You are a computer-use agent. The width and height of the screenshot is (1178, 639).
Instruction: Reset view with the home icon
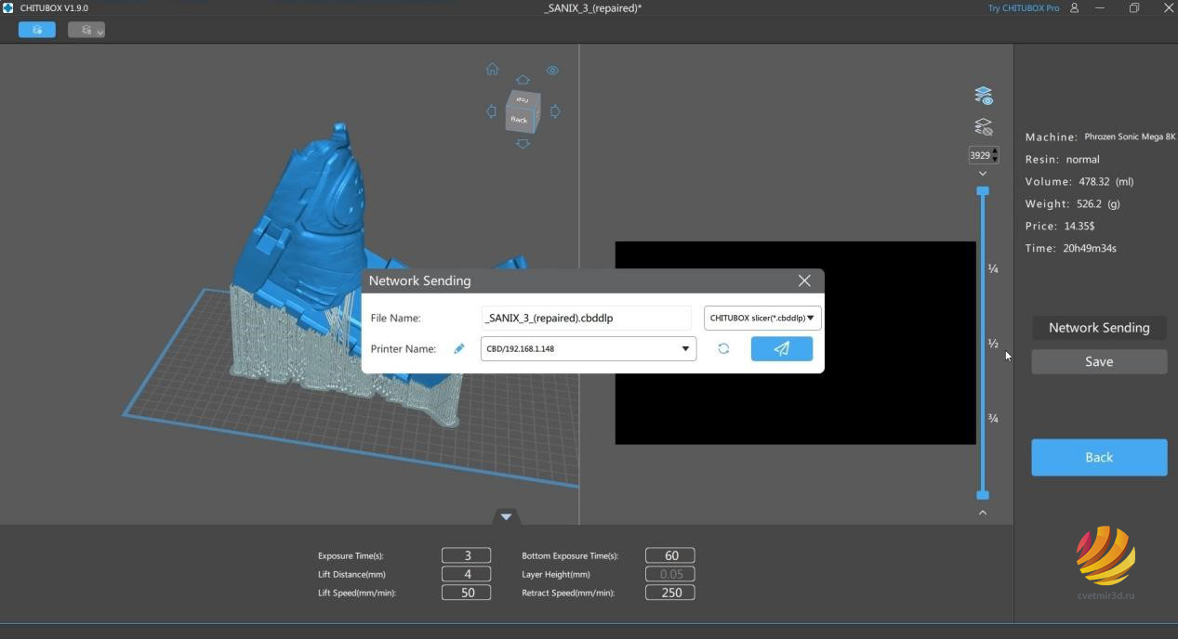coord(492,69)
